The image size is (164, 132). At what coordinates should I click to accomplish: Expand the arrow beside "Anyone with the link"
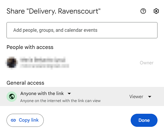[69, 93]
